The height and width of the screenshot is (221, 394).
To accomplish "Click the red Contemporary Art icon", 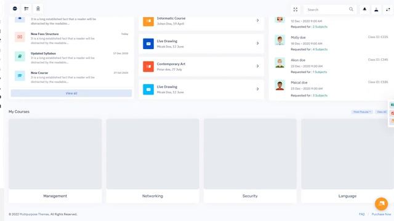I will click(x=148, y=66).
